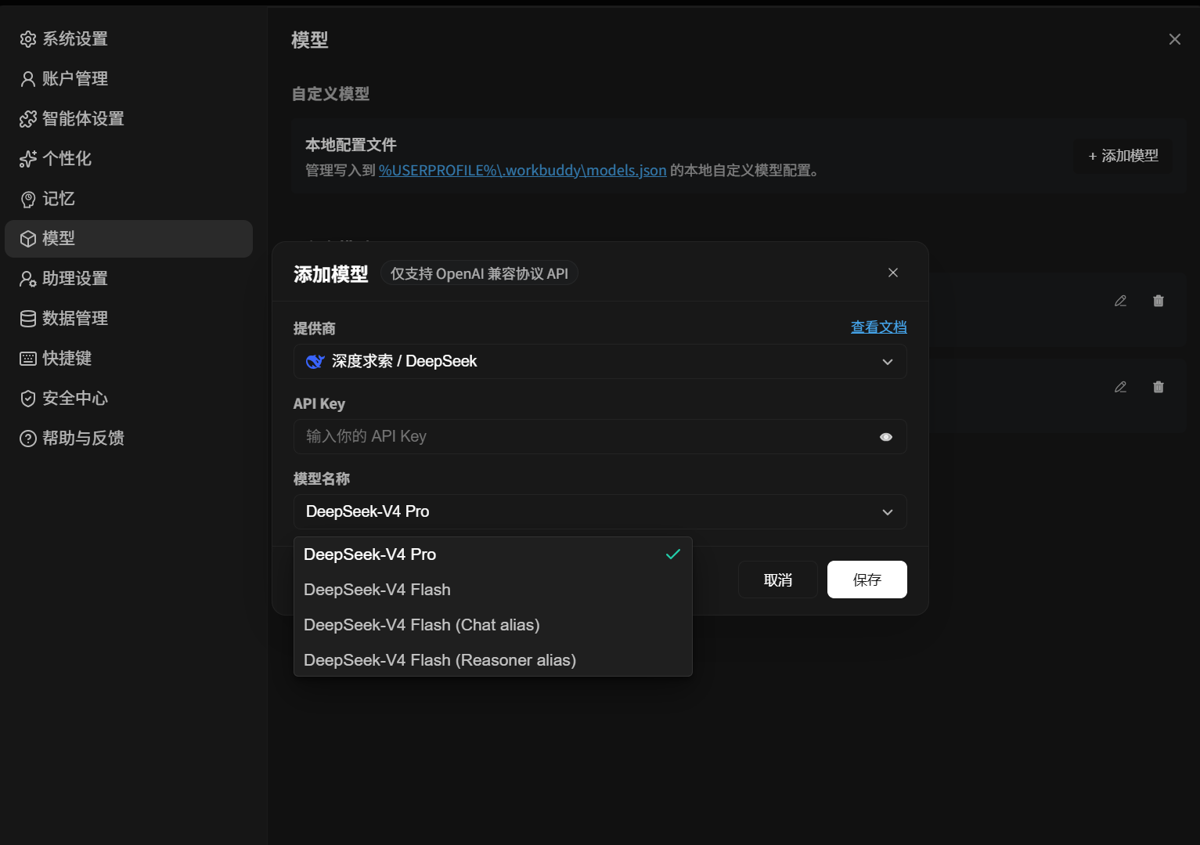Toggle API Key visibility eye icon
The width and height of the screenshot is (1200, 845).
[886, 437]
